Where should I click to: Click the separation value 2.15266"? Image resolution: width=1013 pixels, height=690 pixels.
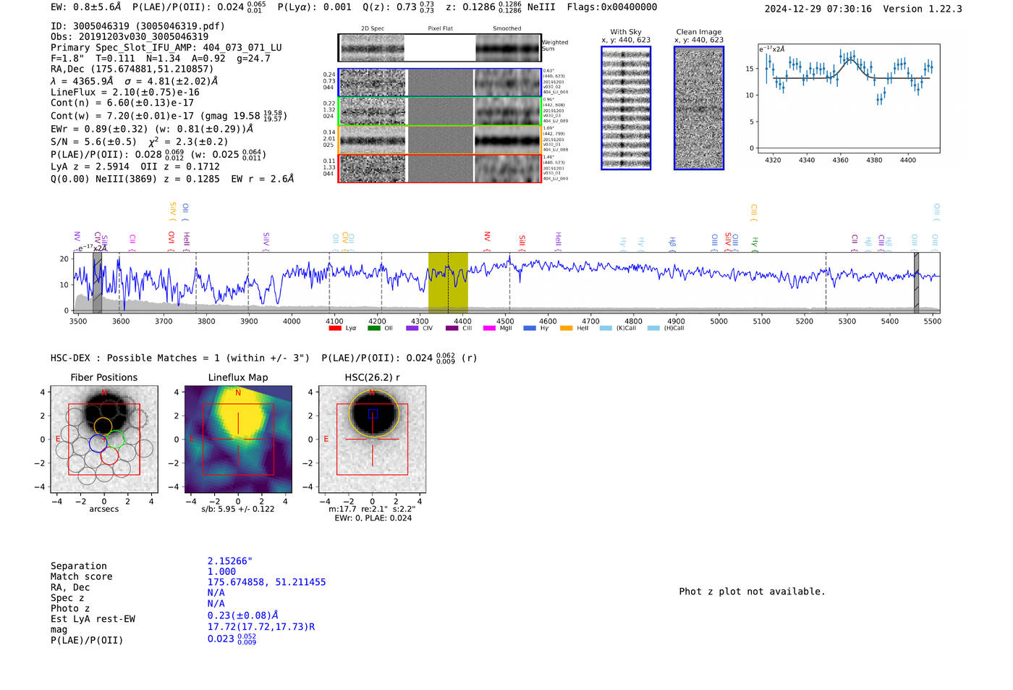tap(230, 561)
